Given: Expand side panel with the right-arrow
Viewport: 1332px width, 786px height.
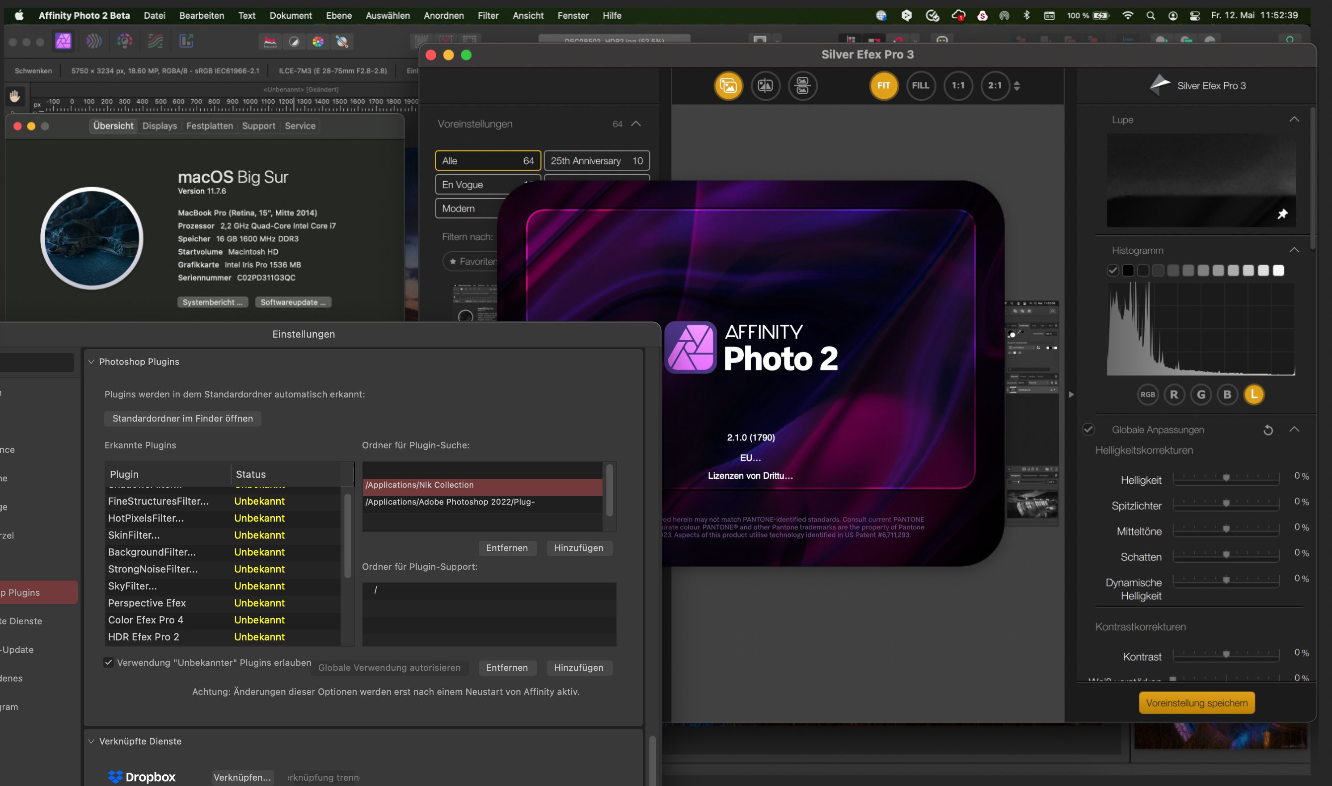Looking at the screenshot, I should coord(1071,395).
